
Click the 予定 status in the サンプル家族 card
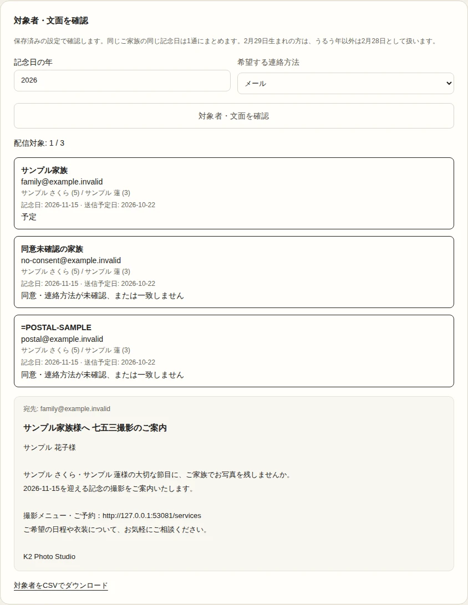pos(29,217)
